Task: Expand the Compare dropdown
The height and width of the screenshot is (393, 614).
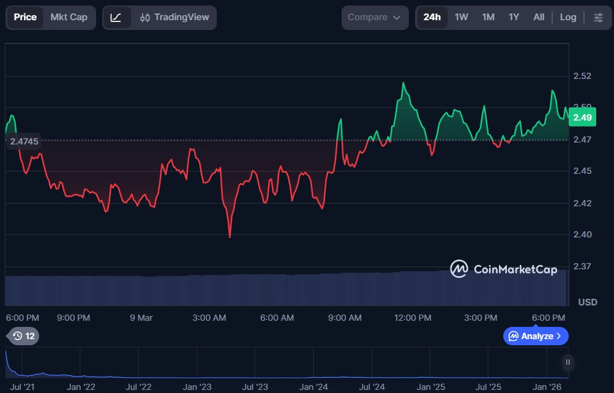Action: [x=374, y=17]
